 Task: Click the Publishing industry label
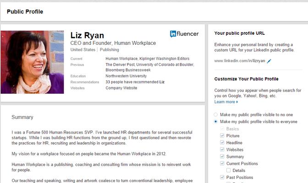109,50
